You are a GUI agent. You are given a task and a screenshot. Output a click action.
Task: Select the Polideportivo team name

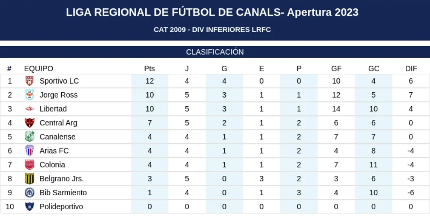tap(61, 207)
